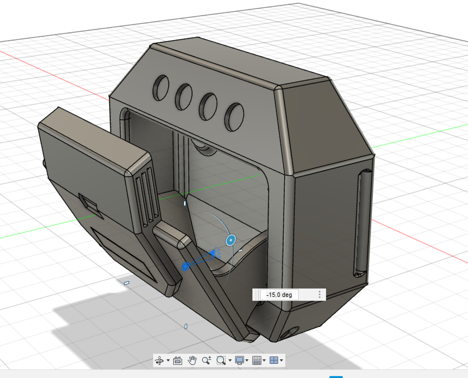Click the Grid and Snaps icon
468x378 pixels.
pos(257,360)
